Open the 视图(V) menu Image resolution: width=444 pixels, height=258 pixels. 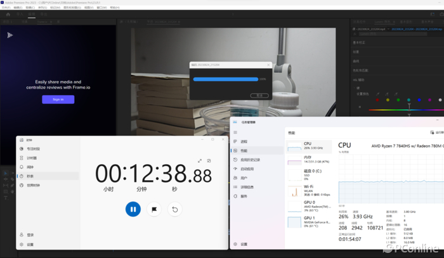(89, 8)
